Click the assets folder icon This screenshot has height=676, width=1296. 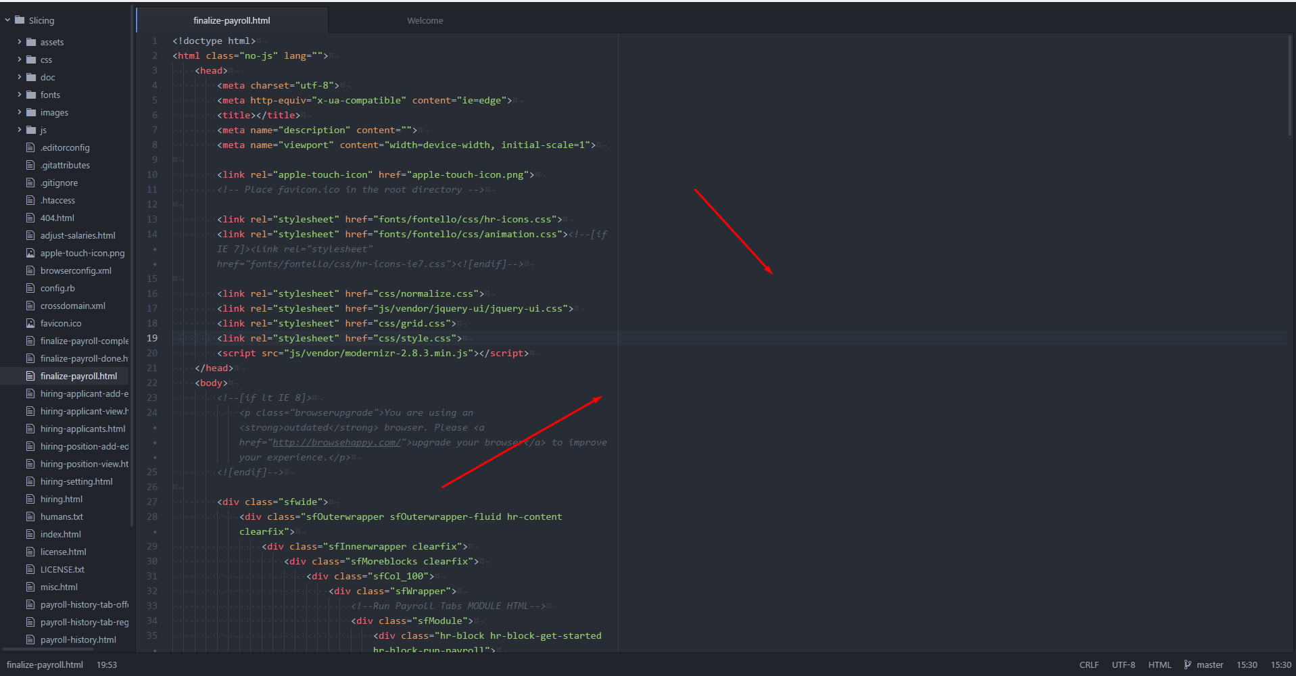[x=31, y=42]
